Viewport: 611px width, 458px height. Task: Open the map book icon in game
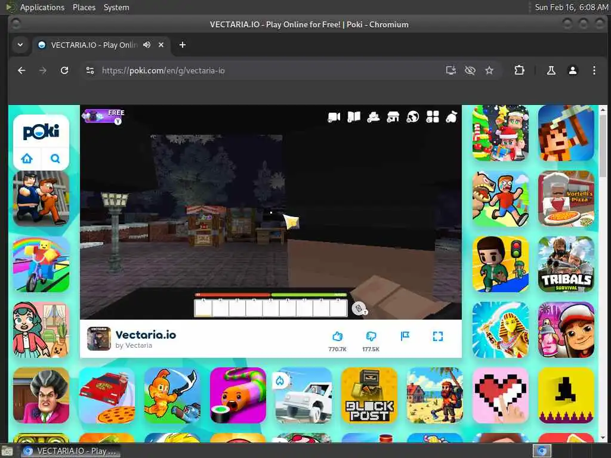[x=353, y=117]
